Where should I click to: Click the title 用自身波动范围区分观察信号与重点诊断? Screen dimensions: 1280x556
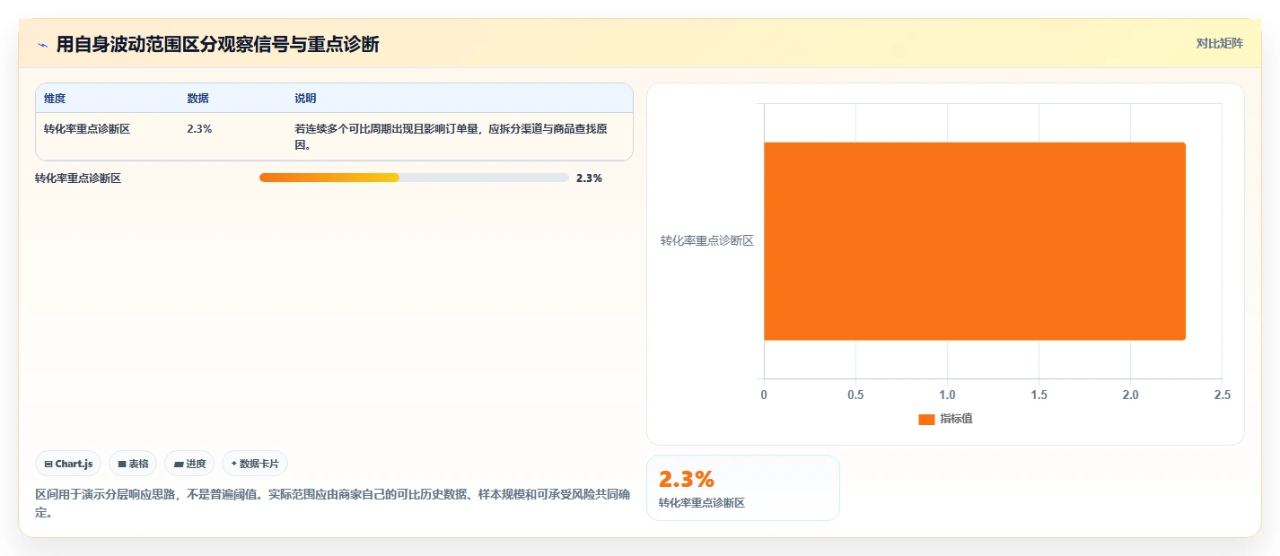pos(217,45)
